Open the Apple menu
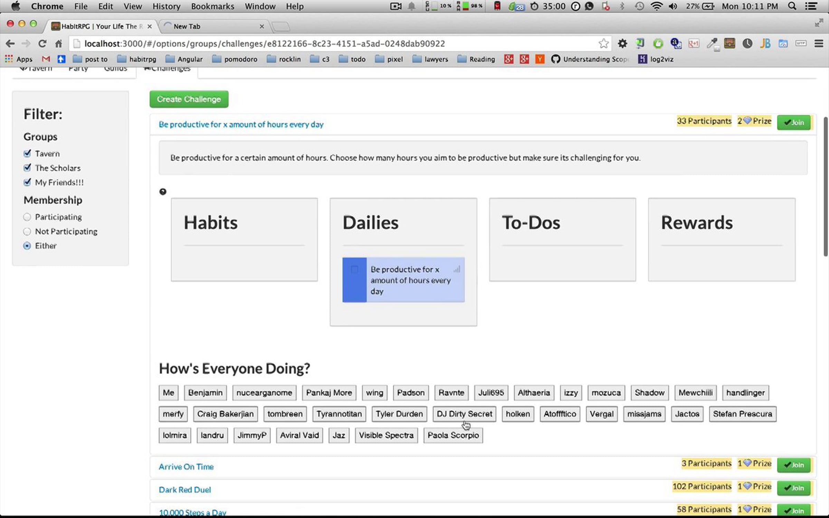 pos(16,6)
